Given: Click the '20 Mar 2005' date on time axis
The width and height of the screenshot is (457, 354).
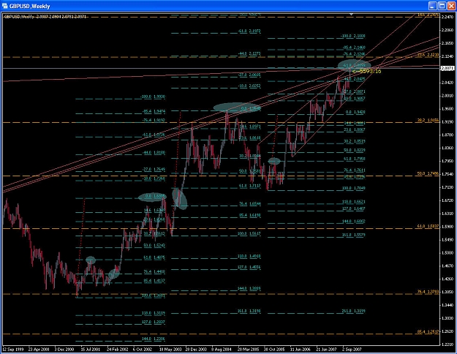Looking at the screenshot, I should (248, 349).
